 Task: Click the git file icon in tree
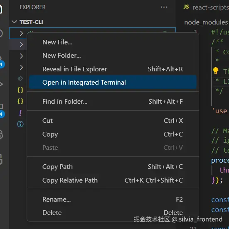click(x=20, y=78)
